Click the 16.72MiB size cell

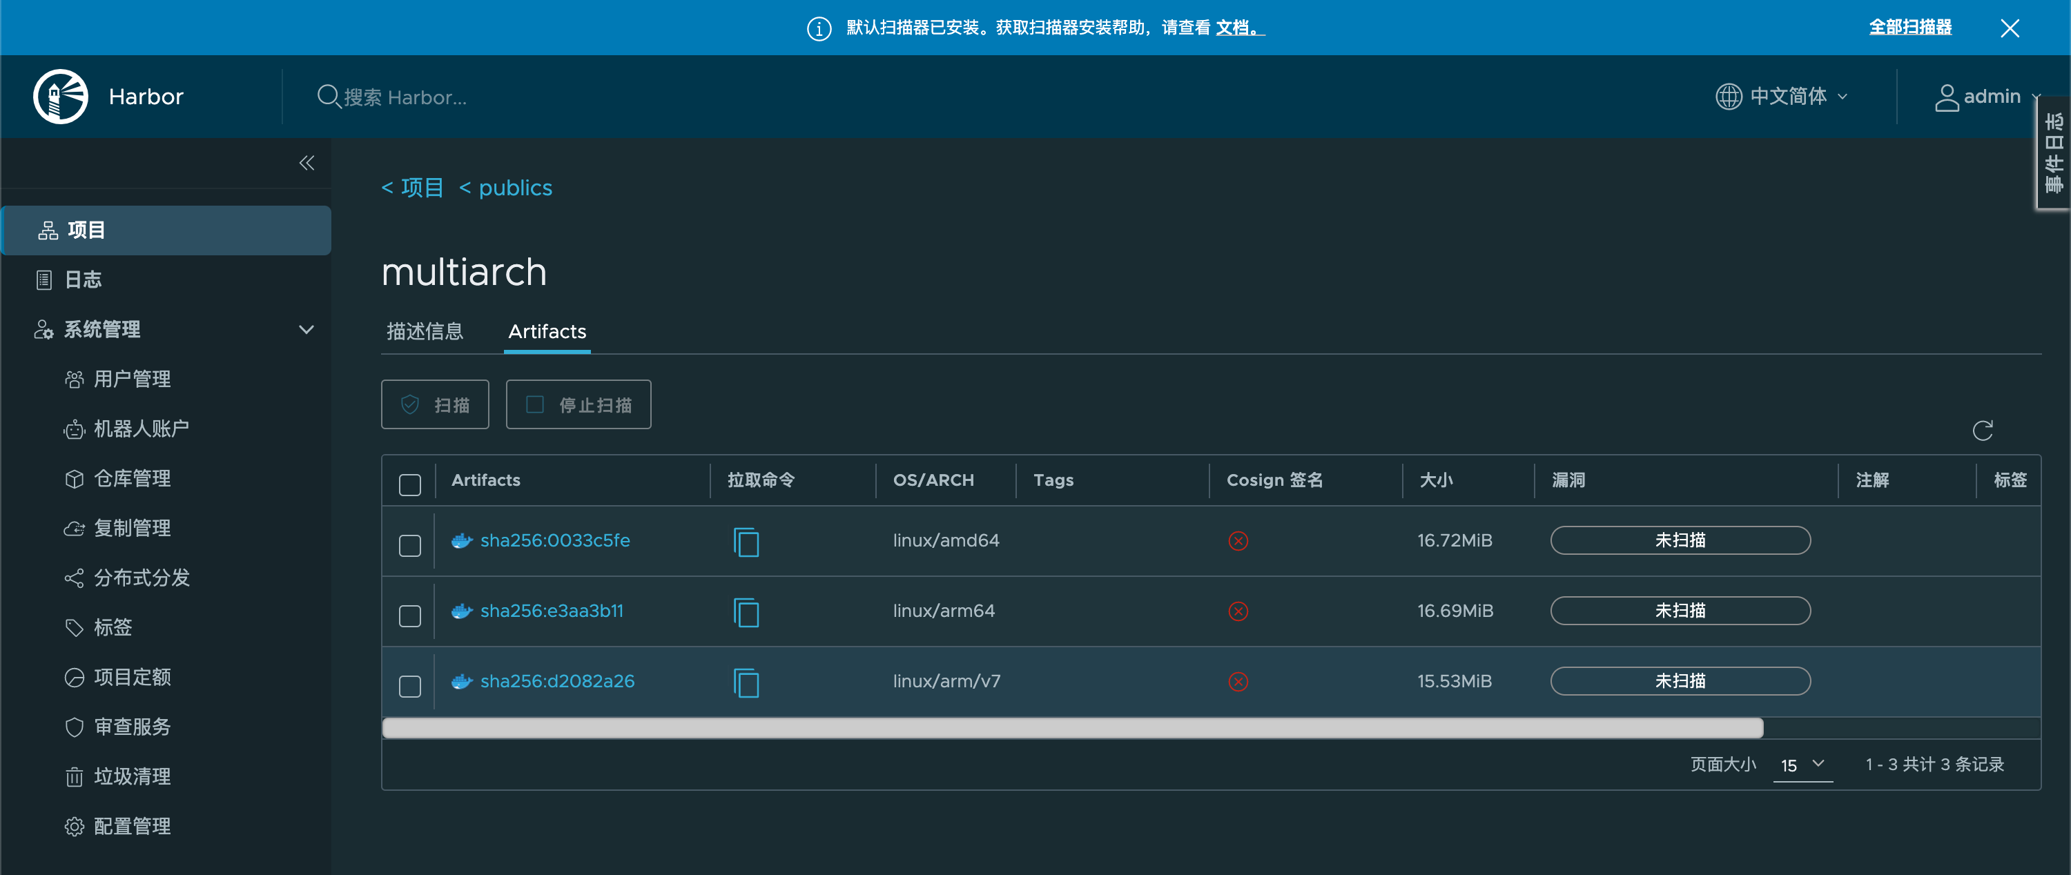(x=1455, y=541)
